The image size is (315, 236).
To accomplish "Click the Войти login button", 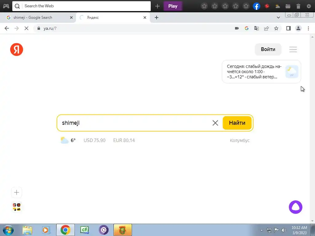I will (x=268, y=49).
